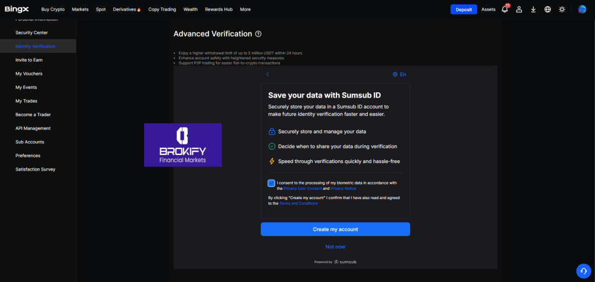Expand the More menu in navigation
595x282 pixels.
pyautogui.click(x=245, y=9)
